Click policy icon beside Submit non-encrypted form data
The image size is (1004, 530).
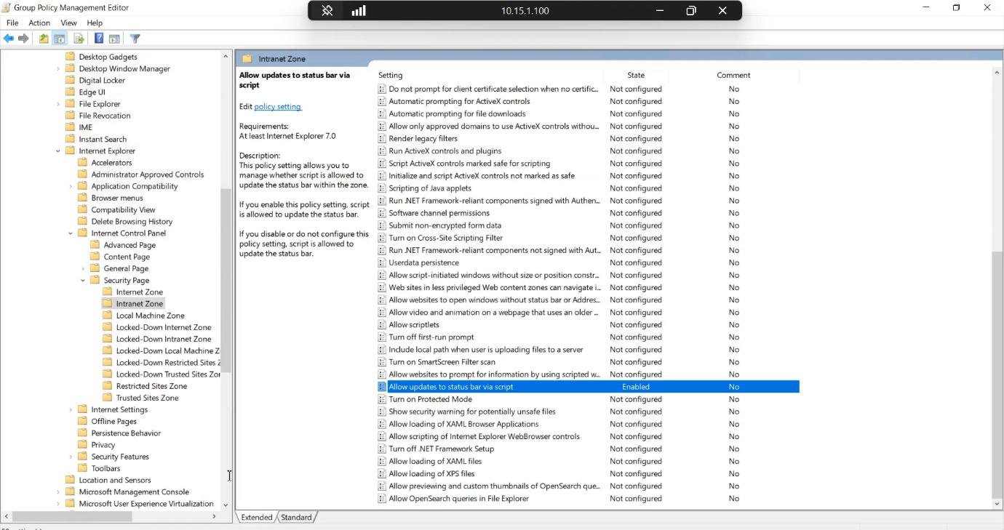[382, 225]
